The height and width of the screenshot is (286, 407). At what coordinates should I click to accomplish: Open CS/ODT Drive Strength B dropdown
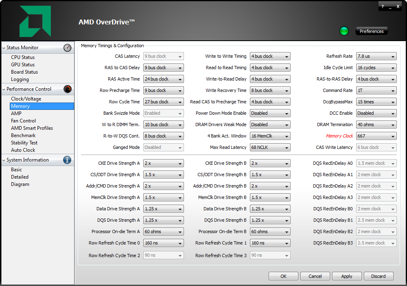[270, 175]
